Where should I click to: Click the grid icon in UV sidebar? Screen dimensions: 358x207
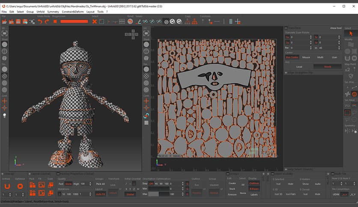pyautogui.click(x=146, y=123)
